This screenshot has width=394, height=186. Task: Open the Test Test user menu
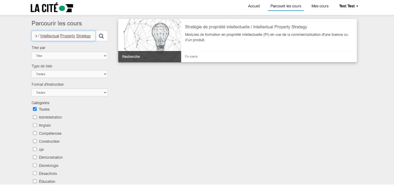click(x=349, y=6)
